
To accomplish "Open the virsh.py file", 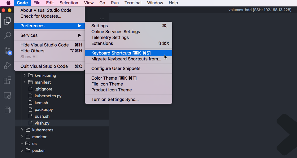I will (x=62, y=123).
